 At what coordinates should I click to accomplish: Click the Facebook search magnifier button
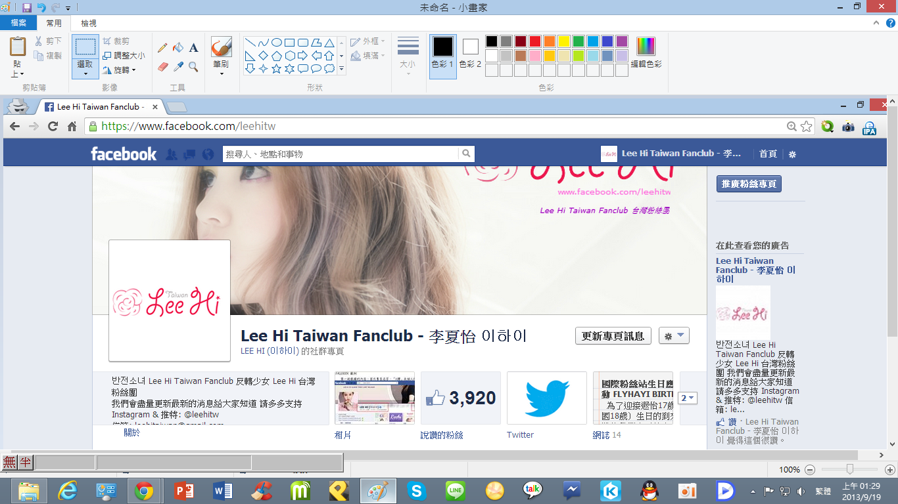click(x=466, y=154)
